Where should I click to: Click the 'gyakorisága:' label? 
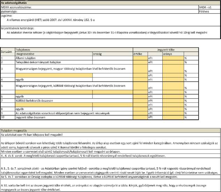click(x=9, y=11)
